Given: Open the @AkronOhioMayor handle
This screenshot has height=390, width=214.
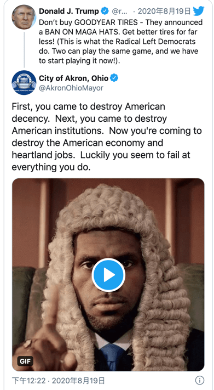Looking at the screenshot, I should [x=71, y=88].
